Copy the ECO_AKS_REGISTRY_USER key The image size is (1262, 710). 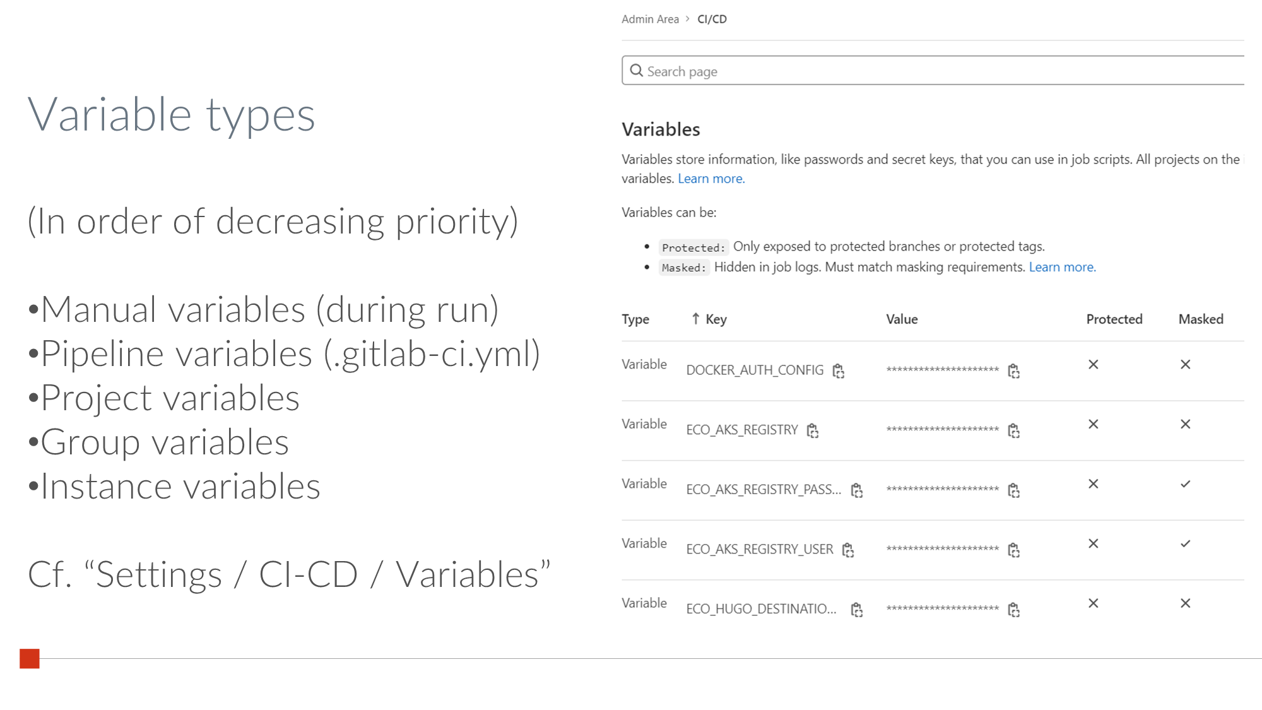click(848, 550)
